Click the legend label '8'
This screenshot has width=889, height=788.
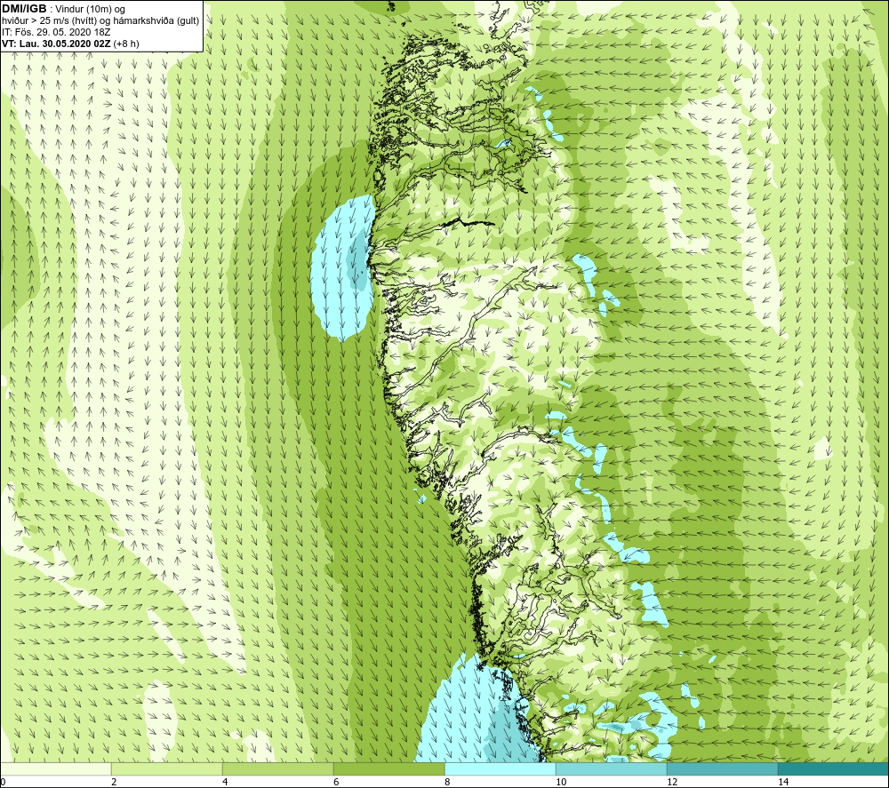[x=447, y=783]
